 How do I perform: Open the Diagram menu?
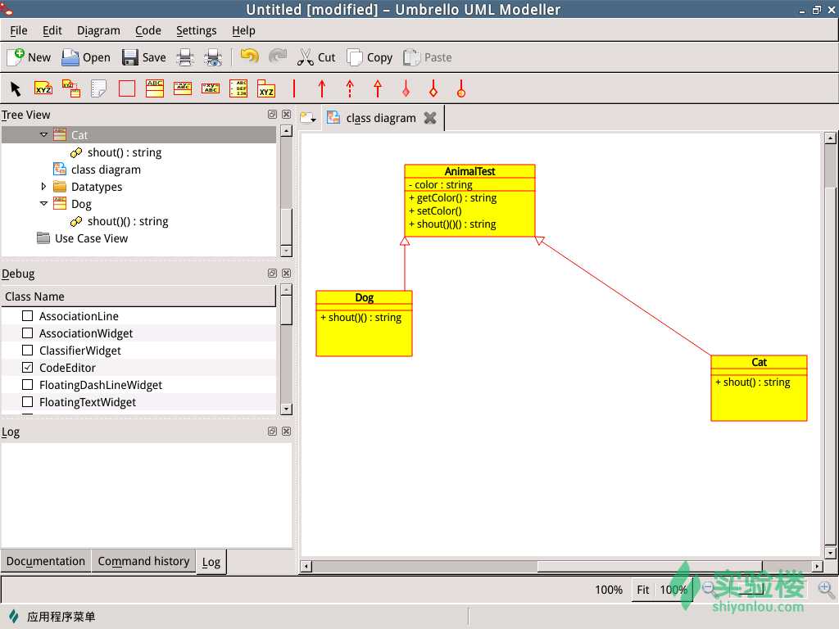tap(98, 30)
